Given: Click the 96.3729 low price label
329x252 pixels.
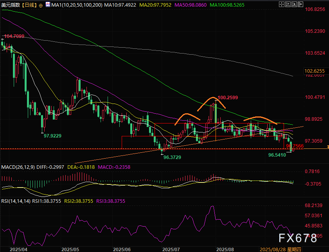Looking at the screenshot, I should pyautogui.click(x=172, y=156).
